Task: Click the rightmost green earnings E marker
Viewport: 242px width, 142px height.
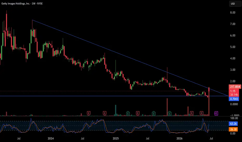Action: 170,113
